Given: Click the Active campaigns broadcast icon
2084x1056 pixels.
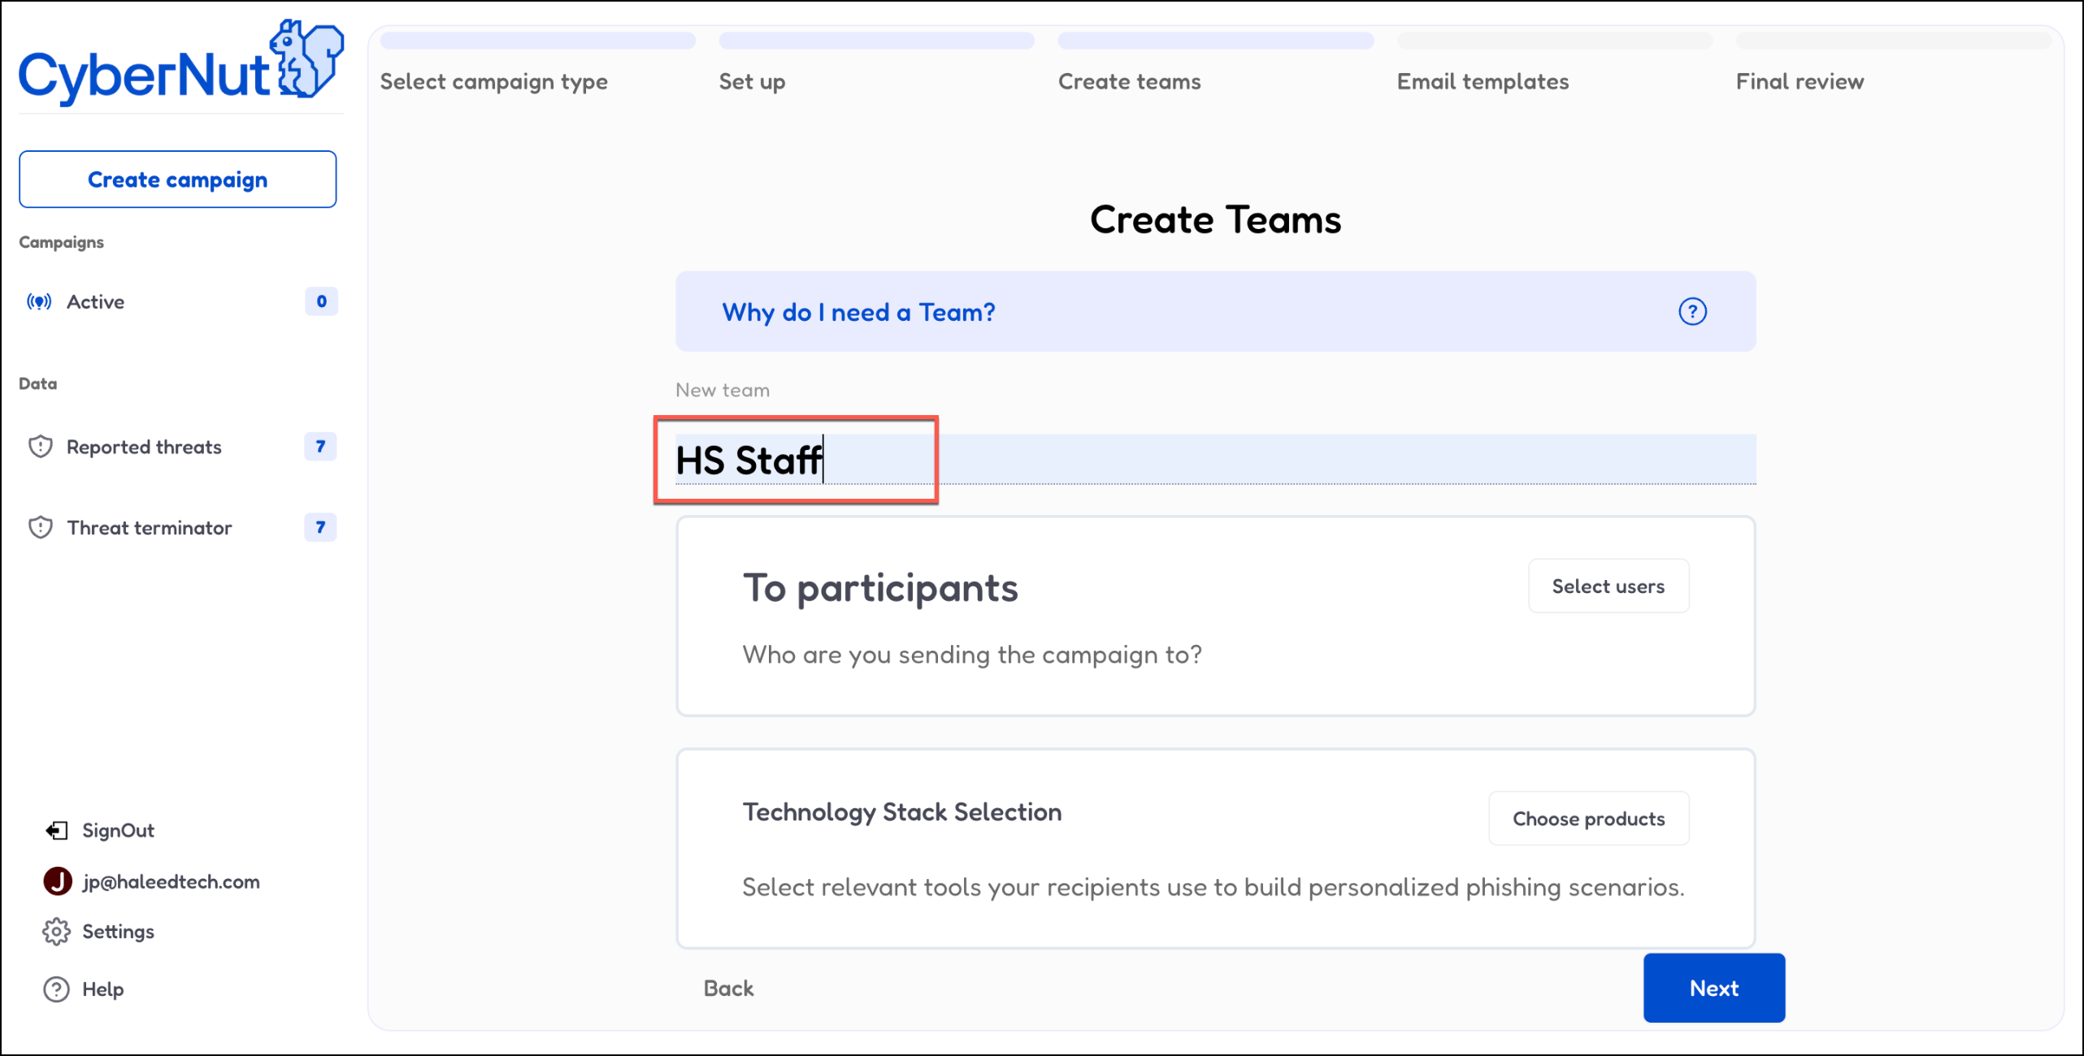Looking at the screenshot, I should coord(39,302).
